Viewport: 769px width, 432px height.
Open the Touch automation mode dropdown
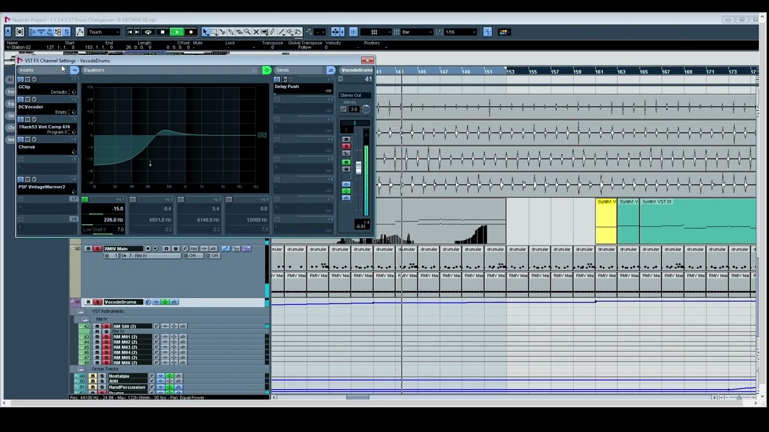[x=103, y=32]
